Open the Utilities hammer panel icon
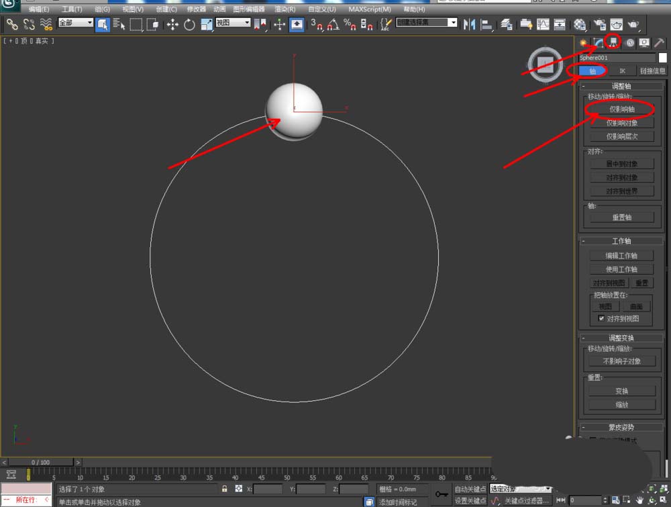This screenshot has width=671, height=507. (x=659, y=42)
